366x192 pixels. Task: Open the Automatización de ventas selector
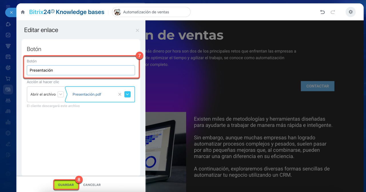[x=151, y=12]
